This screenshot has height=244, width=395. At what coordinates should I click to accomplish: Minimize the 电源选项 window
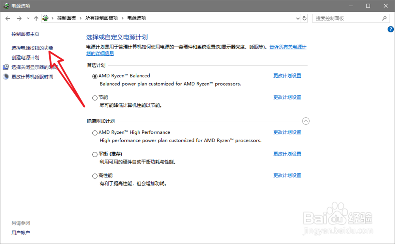coord(351,6)
